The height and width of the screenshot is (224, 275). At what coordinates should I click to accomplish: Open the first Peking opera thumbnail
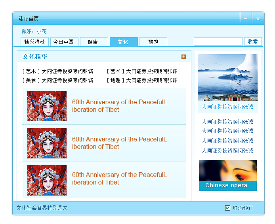click(x=47, y=106)
